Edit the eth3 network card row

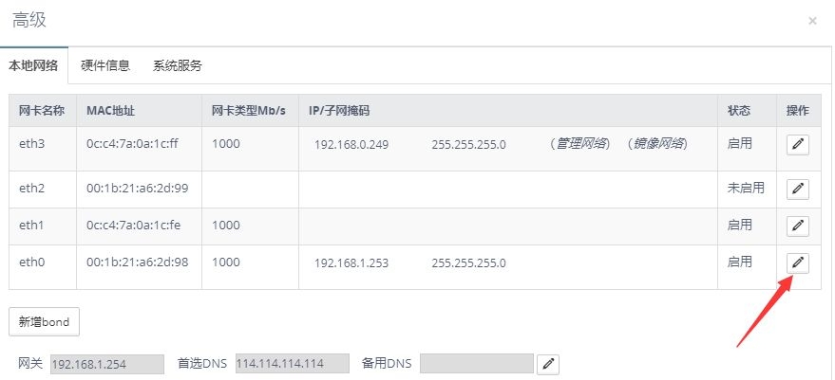click(x=798, y=144)
